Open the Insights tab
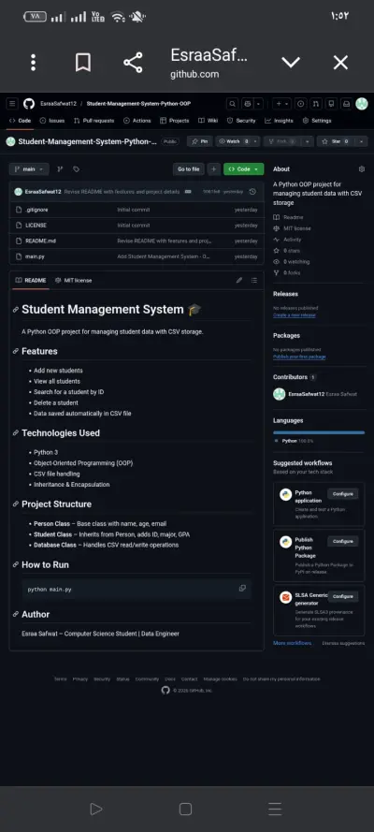The height and width of the screenshot is (832, 374). [279, 121]
